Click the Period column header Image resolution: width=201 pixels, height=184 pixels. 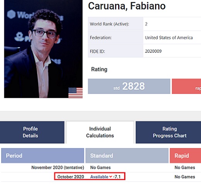pos(42,156)
